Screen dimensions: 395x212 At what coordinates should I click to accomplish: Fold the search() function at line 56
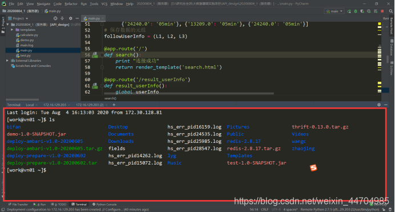[x=102, y=55]
